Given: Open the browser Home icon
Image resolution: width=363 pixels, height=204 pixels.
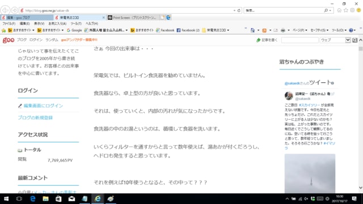Looking at the screenshot, I should [x=339, y=10].
